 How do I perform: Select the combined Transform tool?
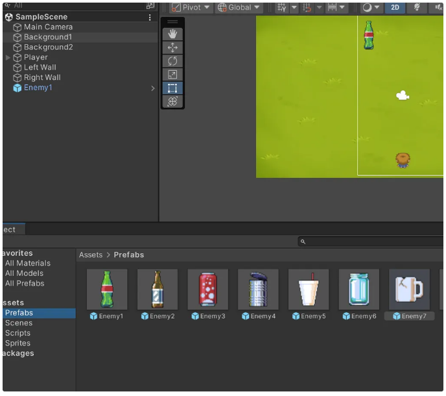172,101
